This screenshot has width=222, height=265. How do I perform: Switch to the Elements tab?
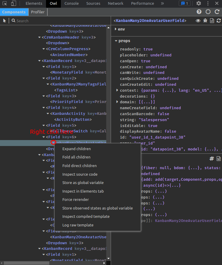(34, 3)
